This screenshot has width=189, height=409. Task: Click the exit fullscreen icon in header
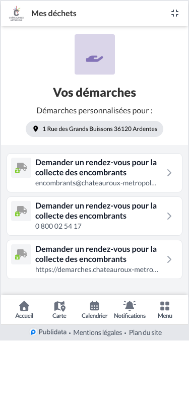[x=175, y=13]
